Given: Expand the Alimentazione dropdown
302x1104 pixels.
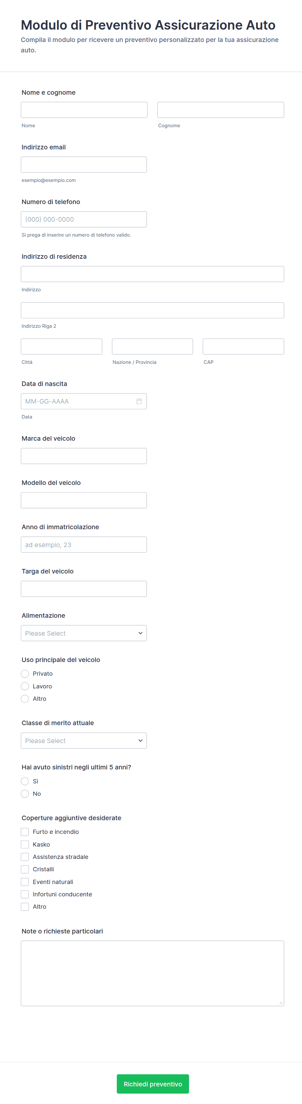Looking at the screenshot, I should tap(84, 633).
